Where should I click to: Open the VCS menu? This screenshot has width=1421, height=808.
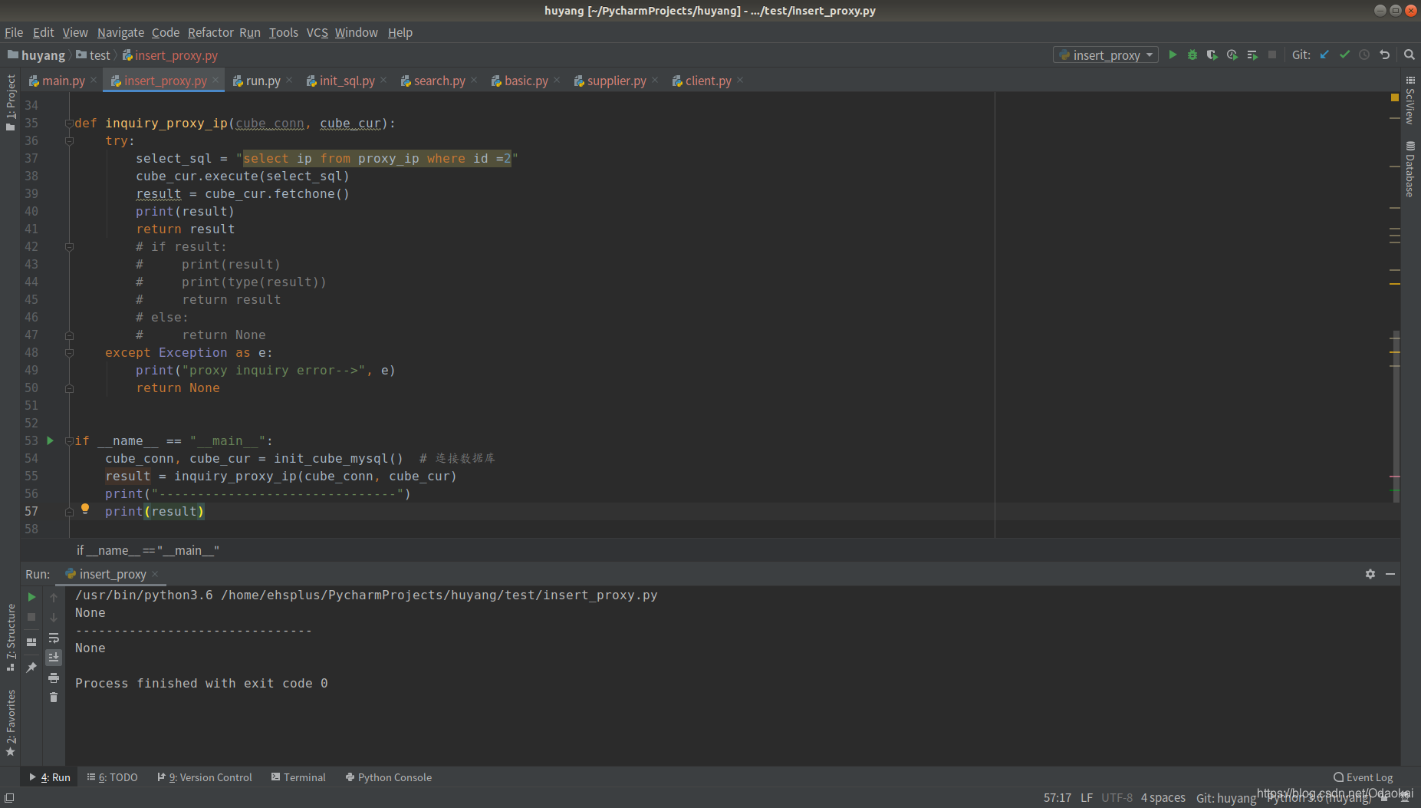(317, 32)
